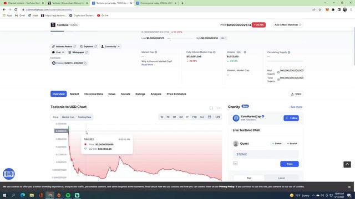Read more about missing Market Cap
Image resolution: width=355 pixels, height=199 pixels.
click(x=147, y=65)
